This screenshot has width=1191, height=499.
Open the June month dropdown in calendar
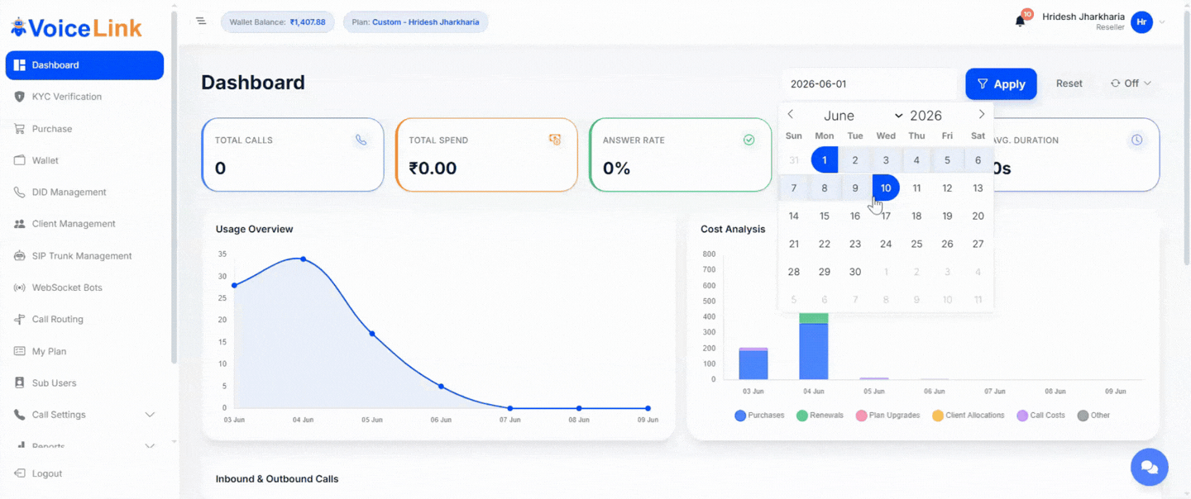863,116
